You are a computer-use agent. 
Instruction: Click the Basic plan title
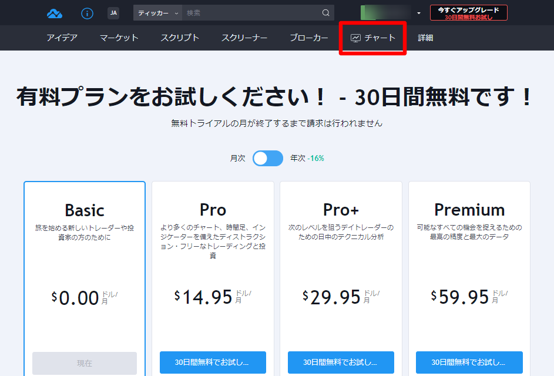(85, 210)
